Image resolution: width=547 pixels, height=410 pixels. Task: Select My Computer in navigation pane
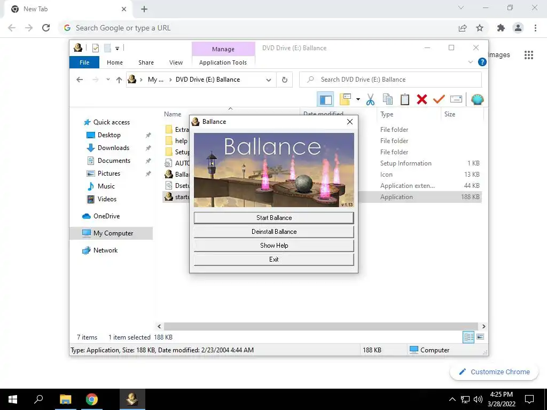tap(111, 233)
